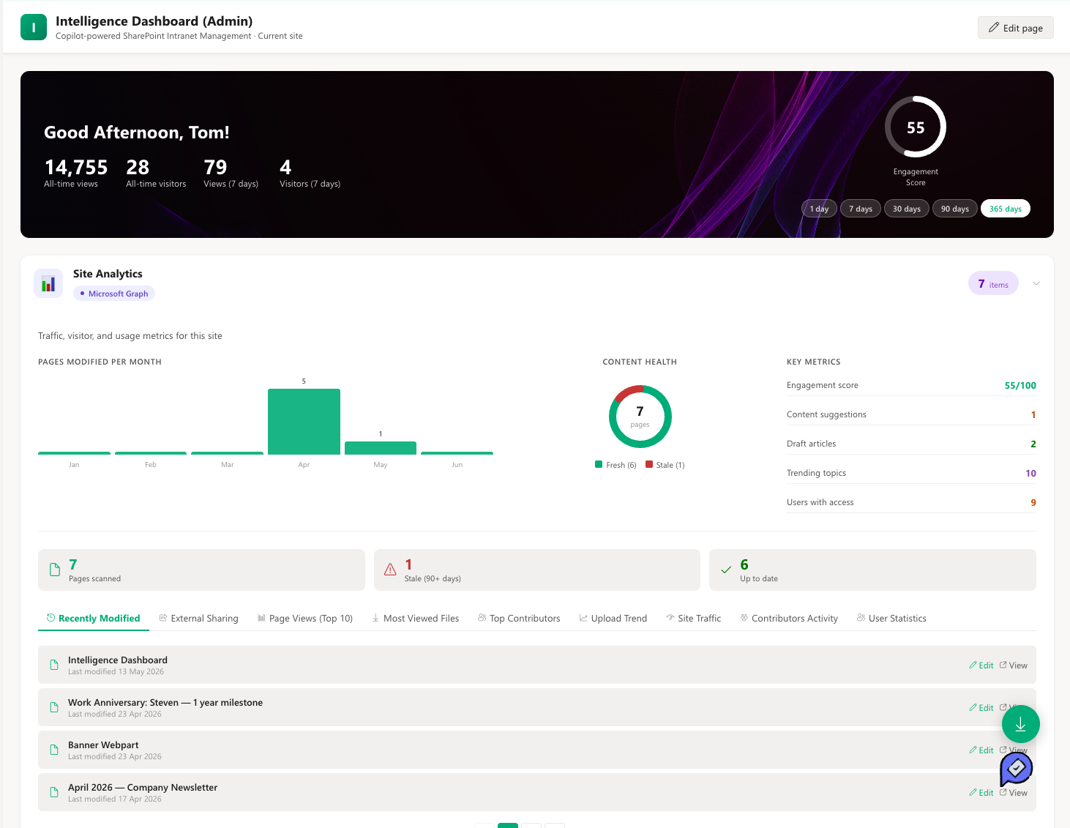Select the 365 days time range

pyautogui.click(x=1006, y=209)
